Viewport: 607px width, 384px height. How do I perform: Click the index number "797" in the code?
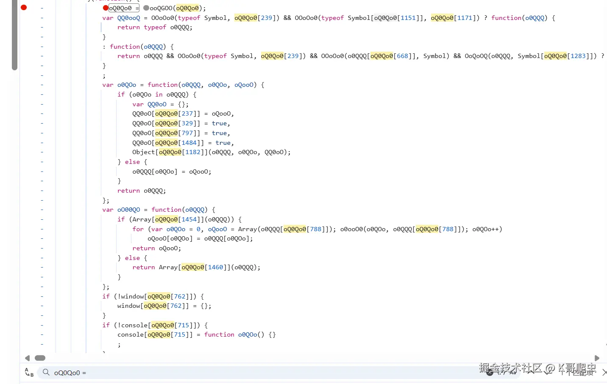click(187, 133)
